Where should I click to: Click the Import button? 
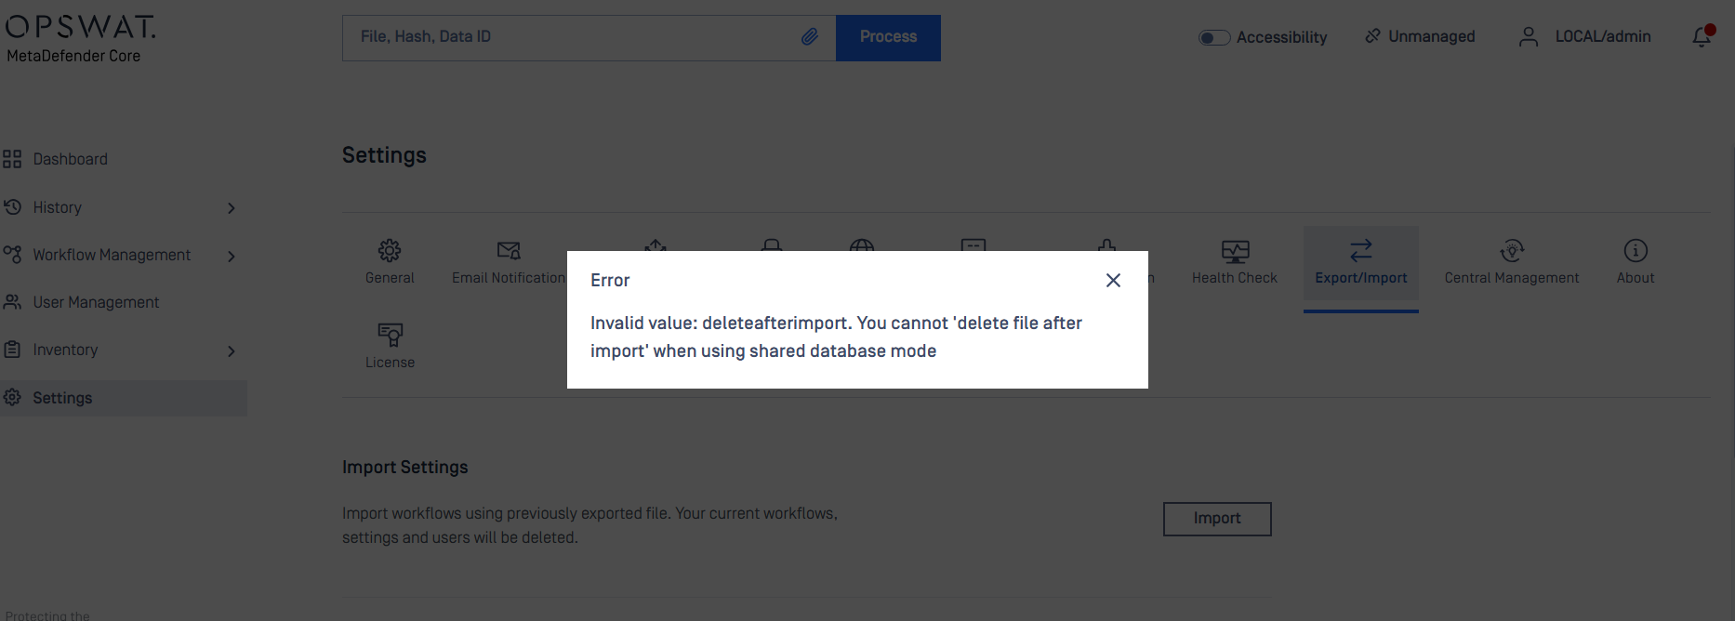(x=1217, y=519)
